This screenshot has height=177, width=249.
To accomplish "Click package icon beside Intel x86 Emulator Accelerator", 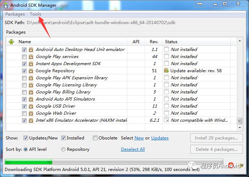I will [31, 121].
